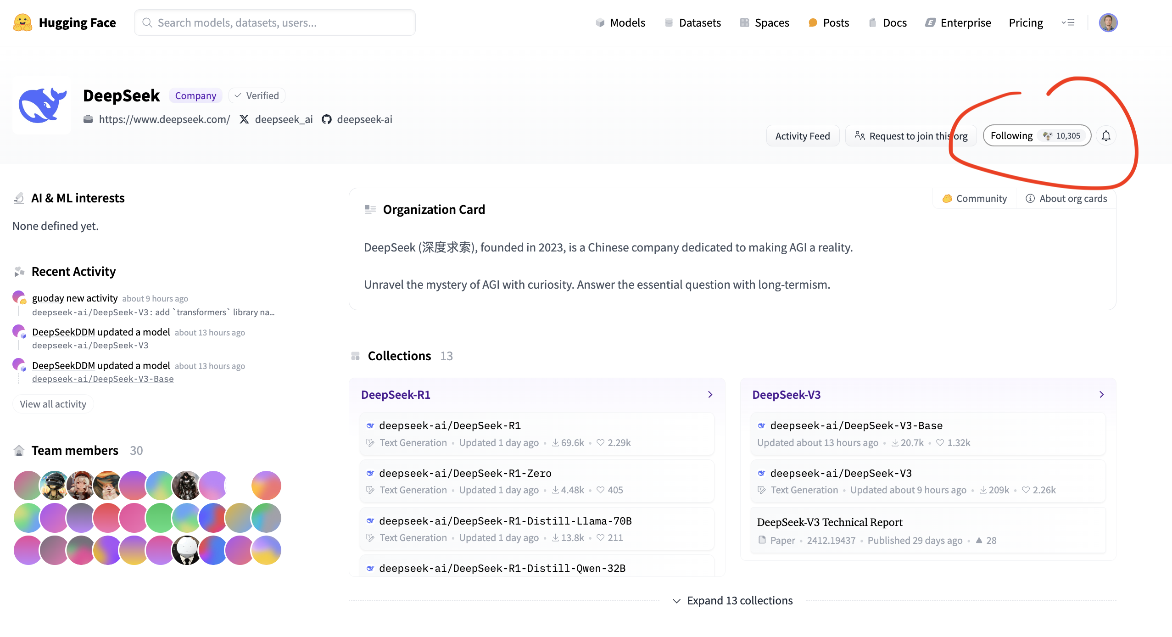The height and width of the screenshot is (637, 1172).
Task: Click View all activity button
Action: coord(53,404)
